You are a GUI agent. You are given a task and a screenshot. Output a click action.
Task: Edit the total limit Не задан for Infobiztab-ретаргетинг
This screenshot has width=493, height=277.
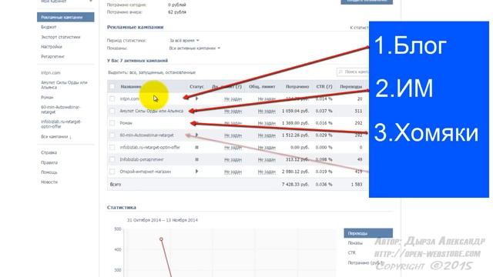(x=267, y=159)
